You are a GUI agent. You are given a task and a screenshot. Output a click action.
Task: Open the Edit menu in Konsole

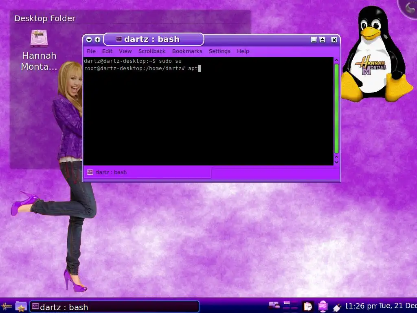coord(107,51)
